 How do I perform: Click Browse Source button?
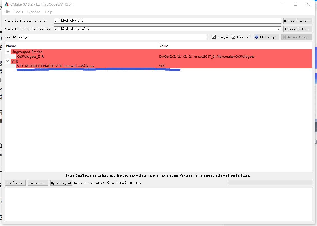[297, 21]
